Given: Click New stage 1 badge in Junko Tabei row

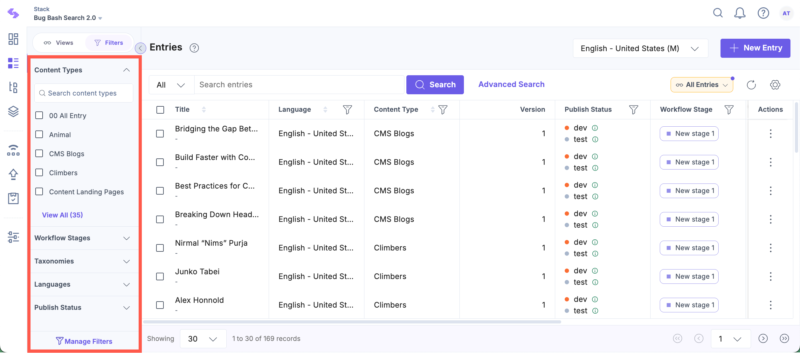Looking at the screenshot, I should [689, 276].
